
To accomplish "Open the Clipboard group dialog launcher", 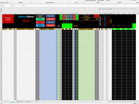I will (x=10, y=3).
